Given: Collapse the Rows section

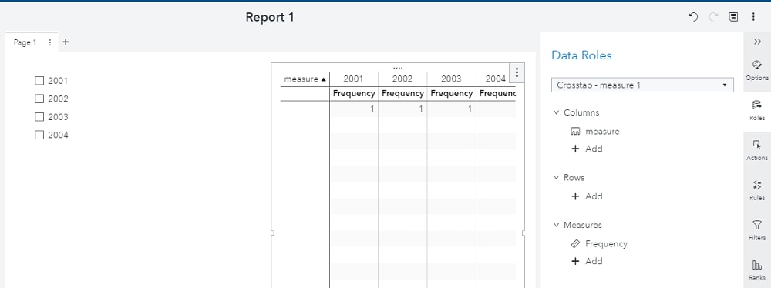Looking at the screenshot, I should point(556,177).
